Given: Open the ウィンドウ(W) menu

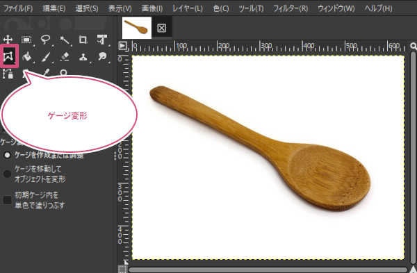Looking at the screenshot, I should 336,8.
